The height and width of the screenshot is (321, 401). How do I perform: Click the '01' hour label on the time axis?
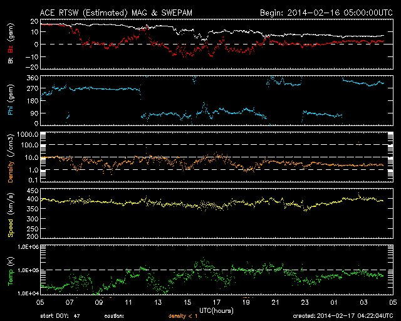334,302
